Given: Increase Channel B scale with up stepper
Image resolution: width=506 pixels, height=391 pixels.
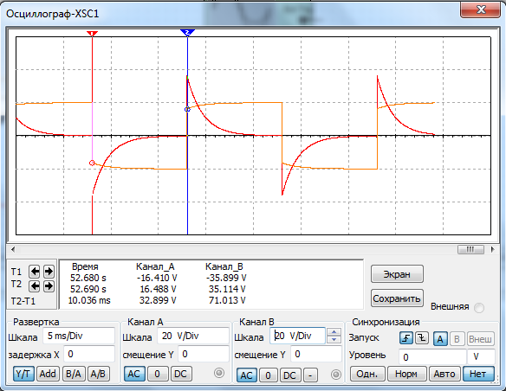Looking at the screenshot, I should [x=334, y=332].
